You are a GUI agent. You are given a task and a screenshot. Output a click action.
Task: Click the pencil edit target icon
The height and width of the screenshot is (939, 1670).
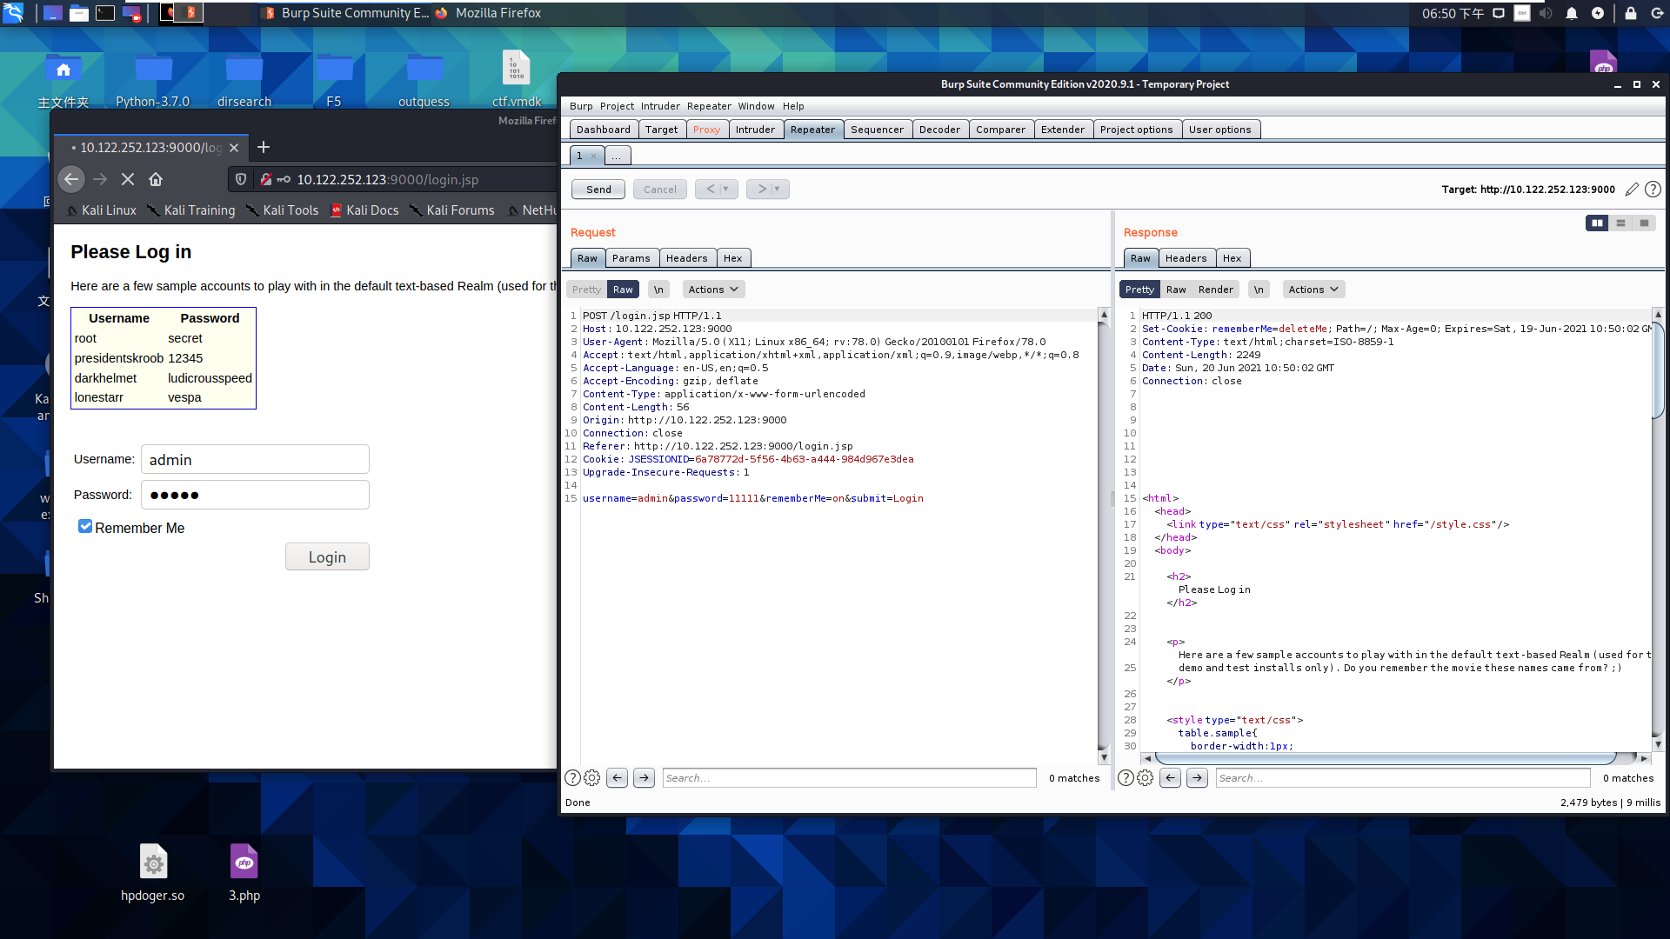click(1632, 190)
